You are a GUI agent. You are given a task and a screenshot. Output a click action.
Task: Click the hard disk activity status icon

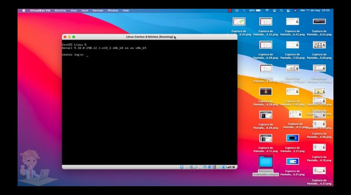pos(182,167)
